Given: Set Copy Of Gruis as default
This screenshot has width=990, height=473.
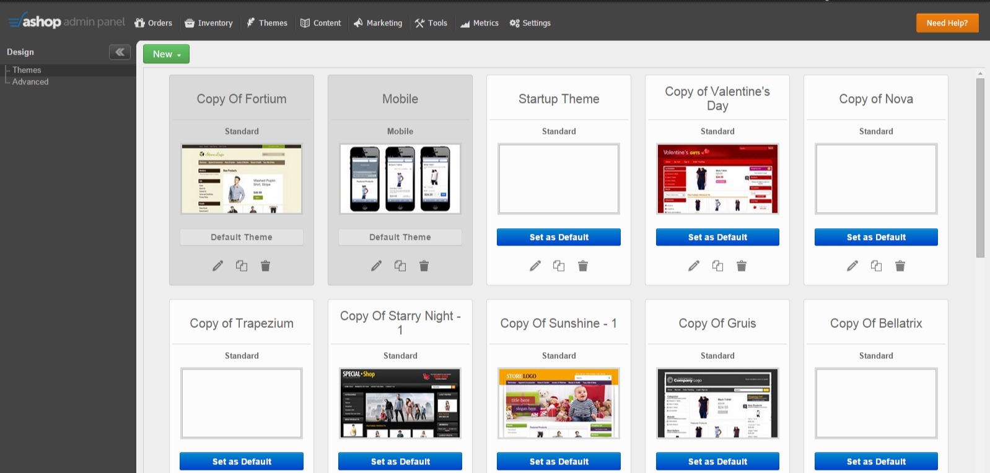Looking at the screenshot, I should [717, 462].
